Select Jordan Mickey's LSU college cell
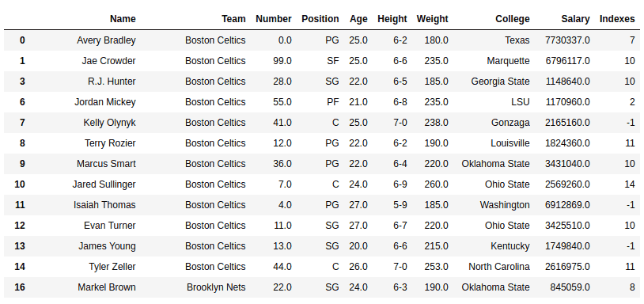Screen dimensions: 644x304 click(x=521, y=102)
